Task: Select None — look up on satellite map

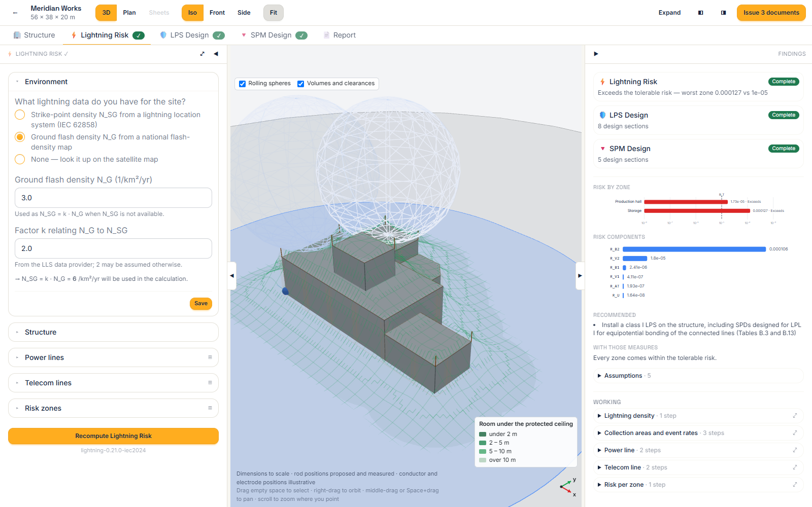Action: [x=20, y=159]
